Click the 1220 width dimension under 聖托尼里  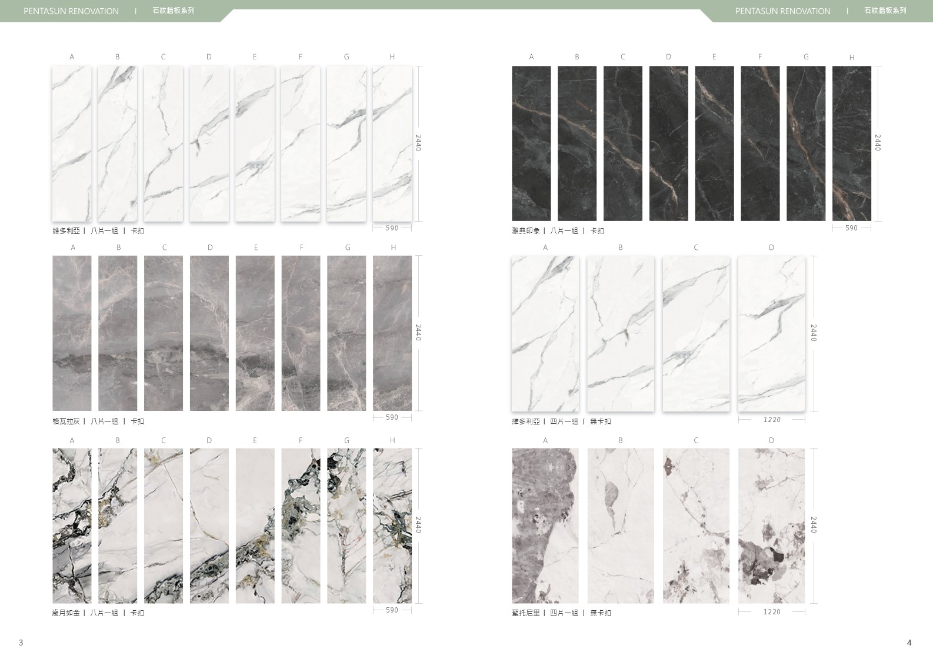tap(771, 612)
